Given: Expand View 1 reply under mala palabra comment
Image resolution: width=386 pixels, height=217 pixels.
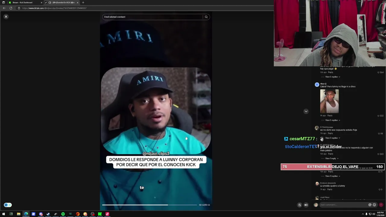Looking at the screenshot, I should [332, 159].
